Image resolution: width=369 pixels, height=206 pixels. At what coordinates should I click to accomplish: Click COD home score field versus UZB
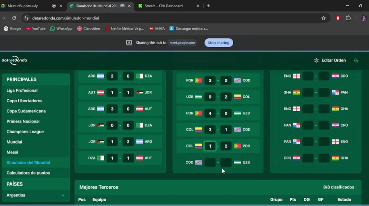[x=210, y=162]
